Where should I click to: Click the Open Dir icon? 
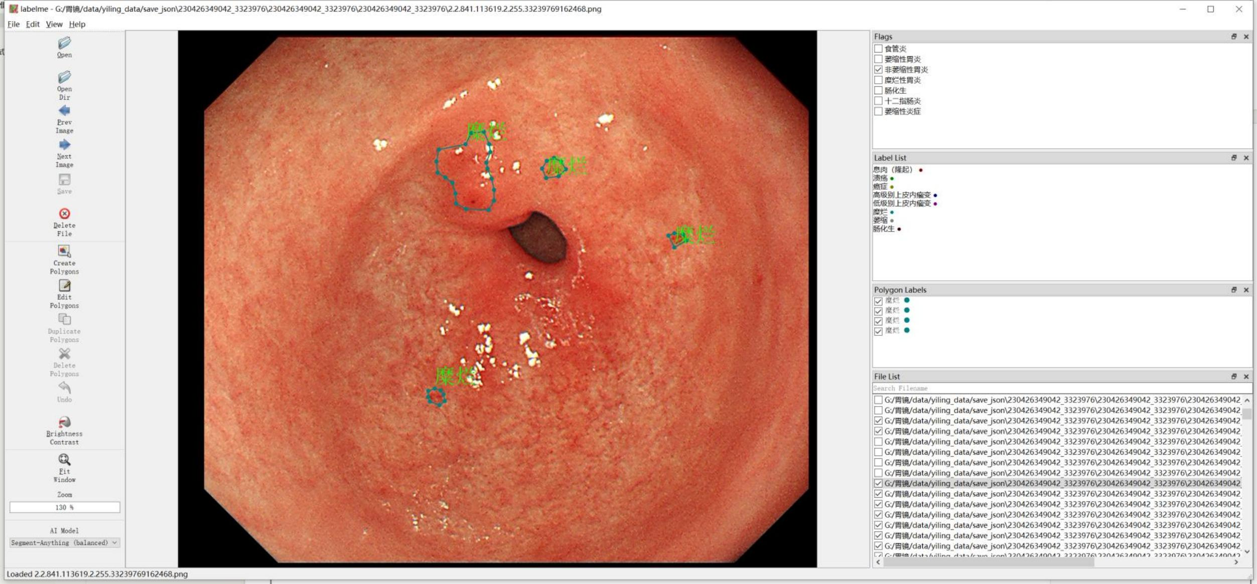click(x=64, y=78)
